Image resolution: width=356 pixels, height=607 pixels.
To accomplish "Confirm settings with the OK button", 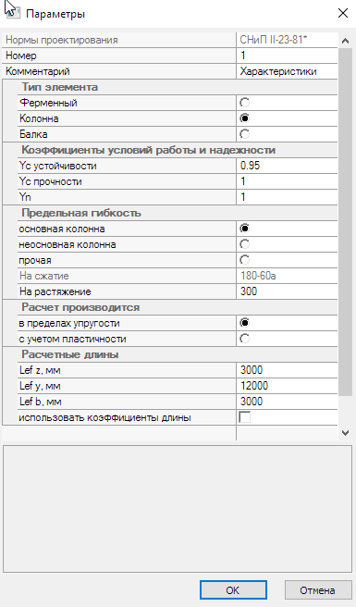I will click(233, 590).
